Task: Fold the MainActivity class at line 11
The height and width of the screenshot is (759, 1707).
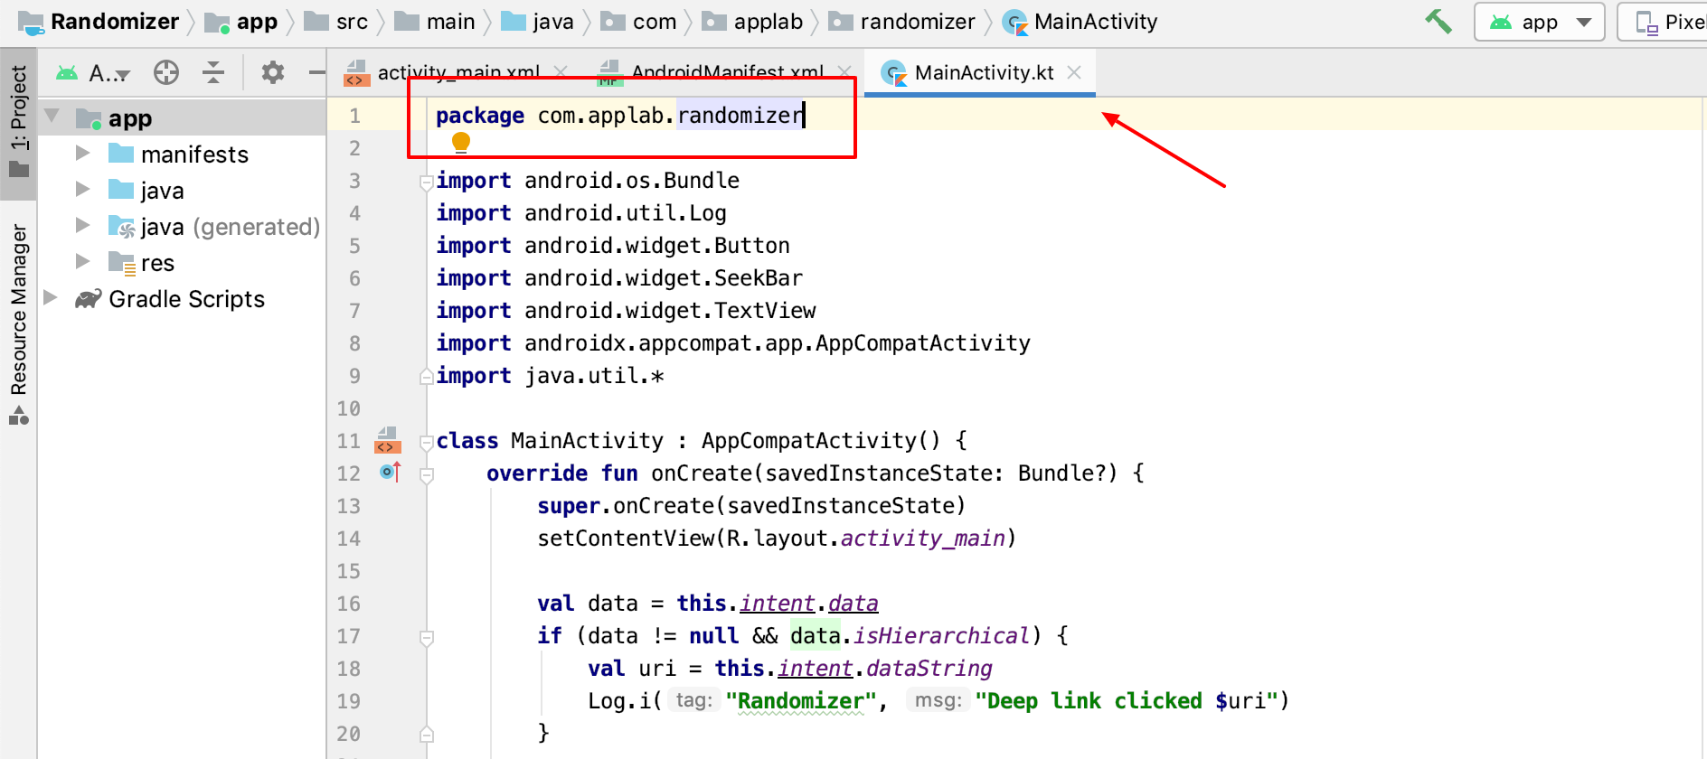Action: click(x=427, y=442)
